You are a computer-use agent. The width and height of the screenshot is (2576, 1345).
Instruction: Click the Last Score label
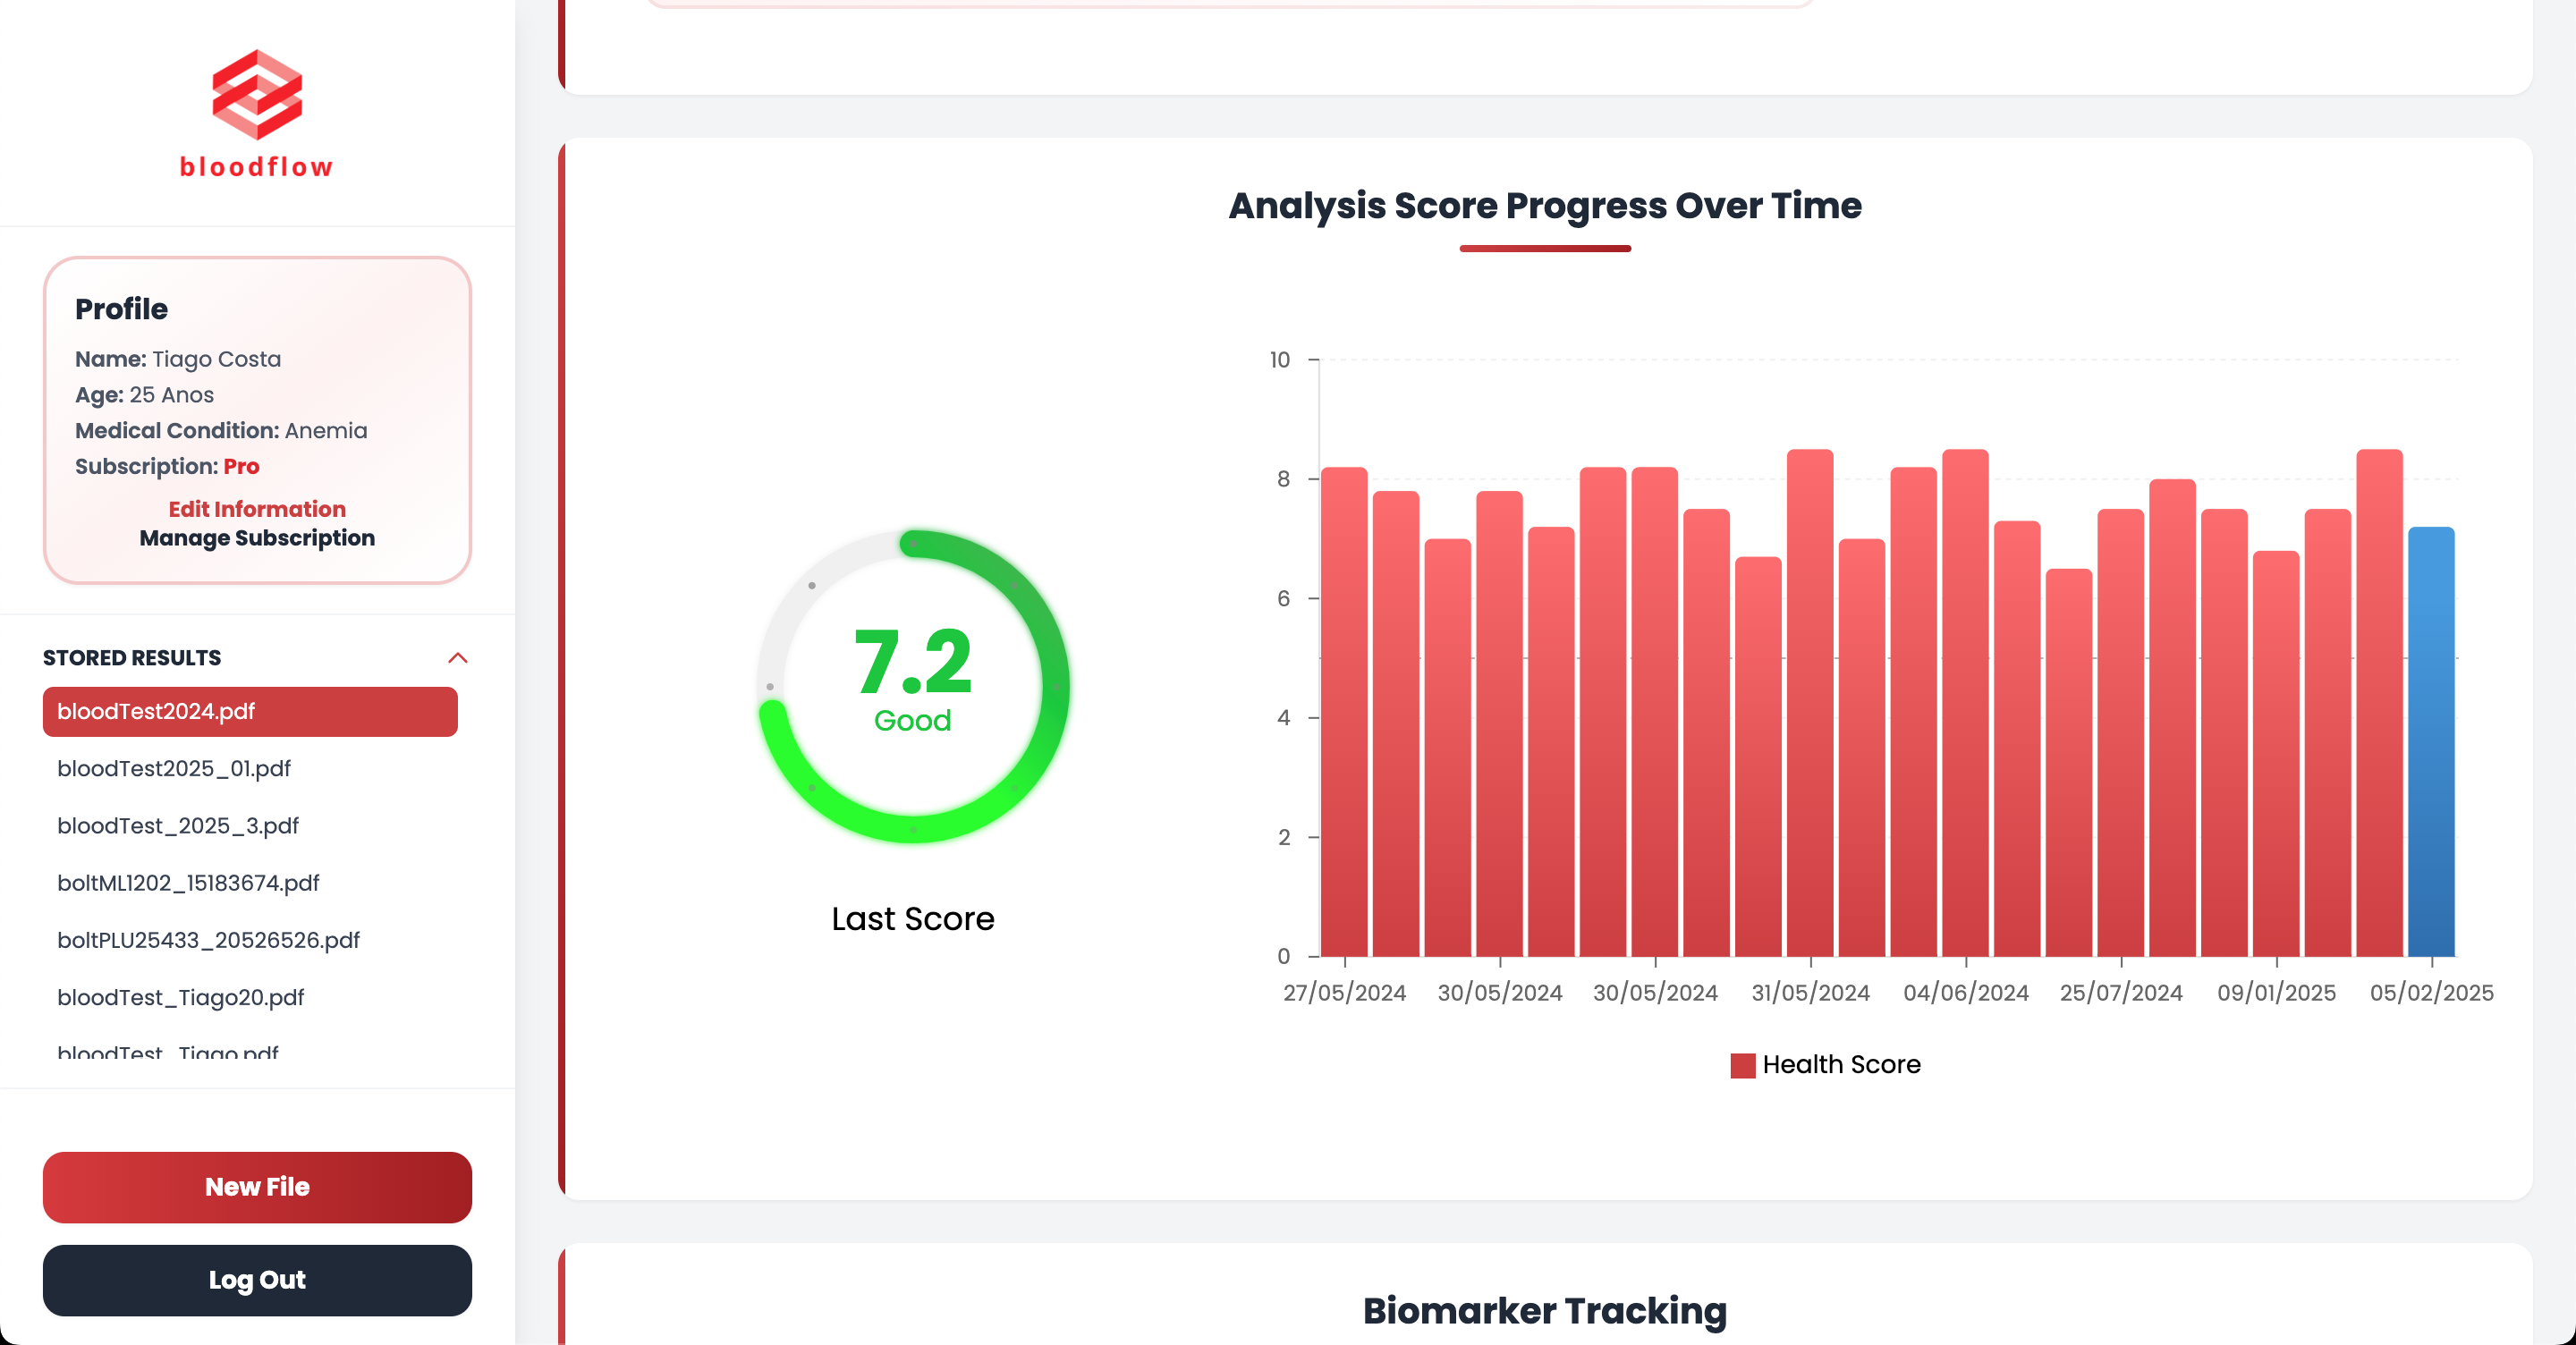tap(913, 919)
